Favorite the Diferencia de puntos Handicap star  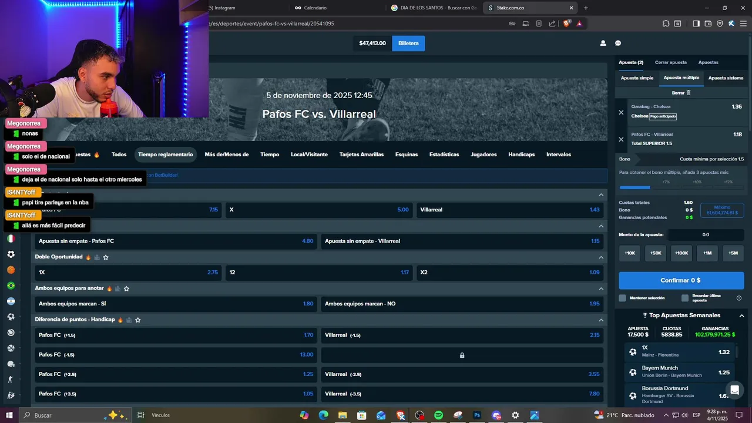click(x=137, y=320)
